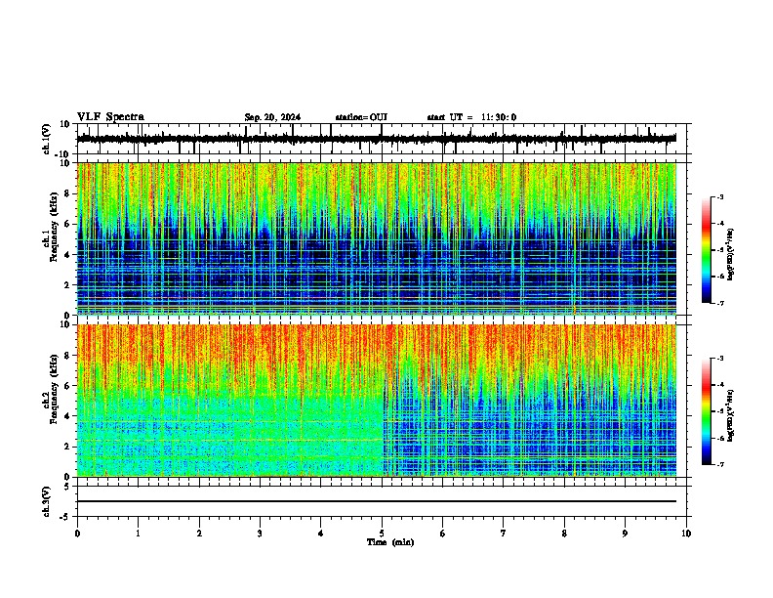Screen dimensions: 773x598
Task: Click the "6" kHz tick on ch.2 spectrogram
Action: (x=67, y=386)
